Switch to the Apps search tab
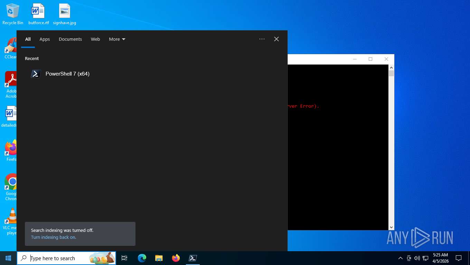This screenshot has width=470, height=265. [45, 39]
